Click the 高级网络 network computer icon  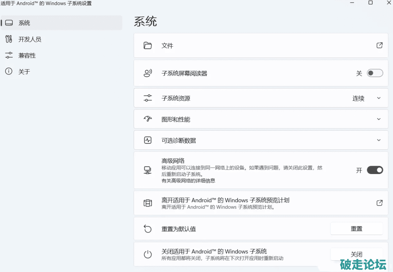pos(148,170)
